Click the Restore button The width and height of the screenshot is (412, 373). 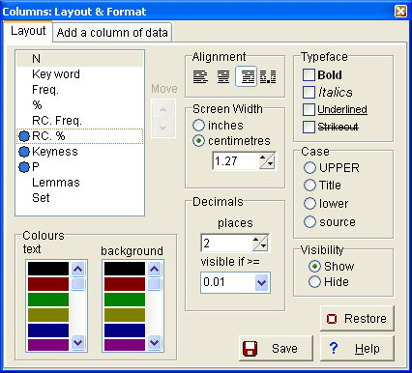click(x=357, y=319)
